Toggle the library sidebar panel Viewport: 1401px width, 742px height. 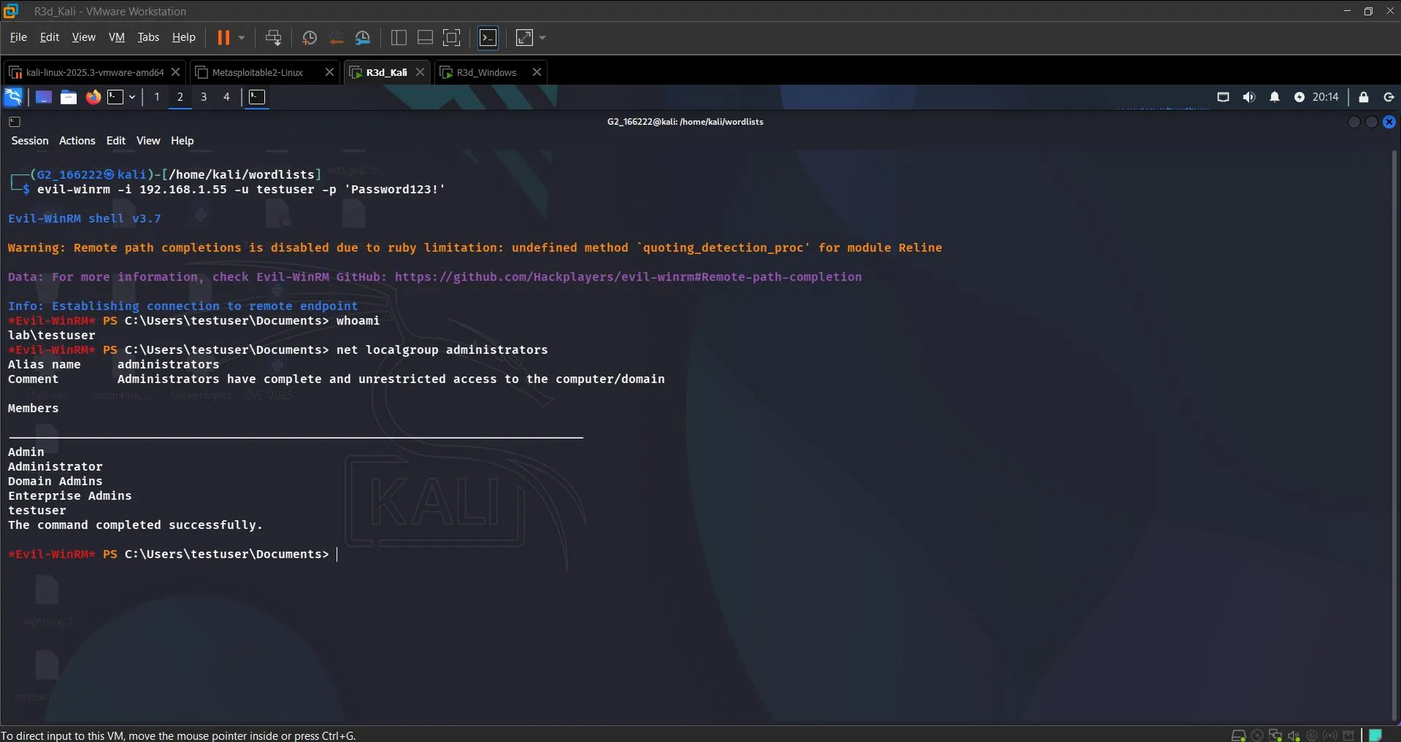click(399, 37)
